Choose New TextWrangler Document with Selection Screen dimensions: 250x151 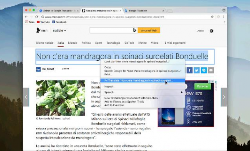(142, 98)
